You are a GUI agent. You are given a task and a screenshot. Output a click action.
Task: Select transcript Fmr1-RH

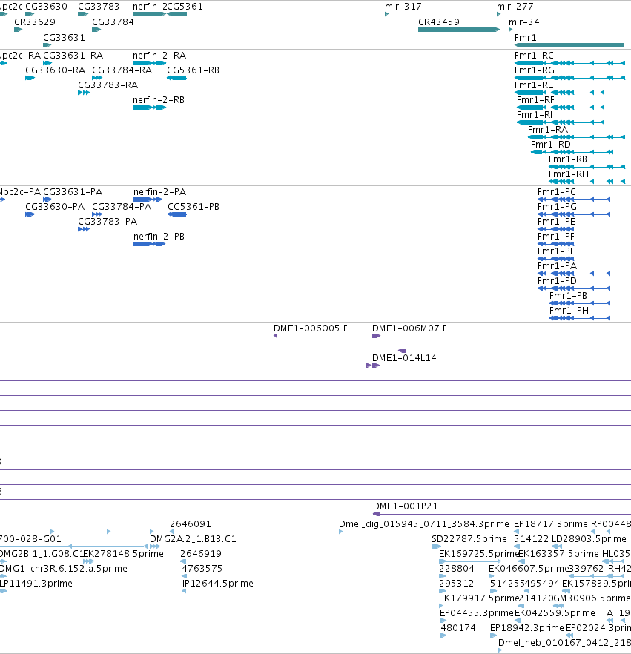pos(587,182)
